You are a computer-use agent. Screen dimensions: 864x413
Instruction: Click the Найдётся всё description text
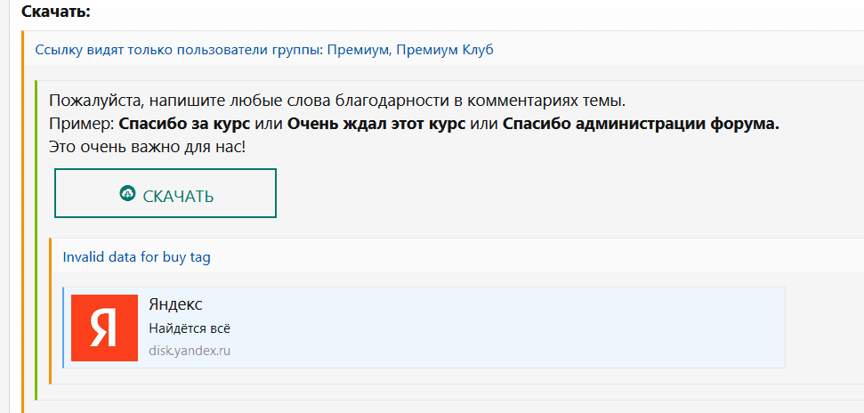coord(190,328)
